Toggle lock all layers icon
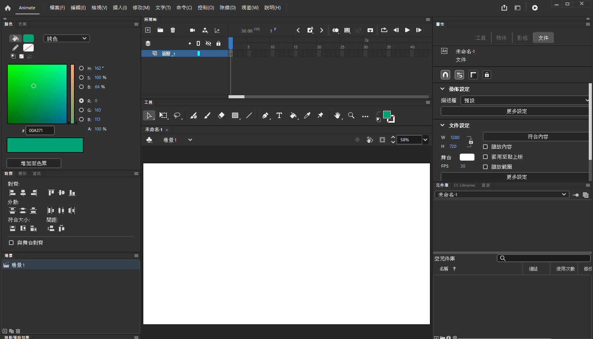593x339 pixels. (218, 43)
